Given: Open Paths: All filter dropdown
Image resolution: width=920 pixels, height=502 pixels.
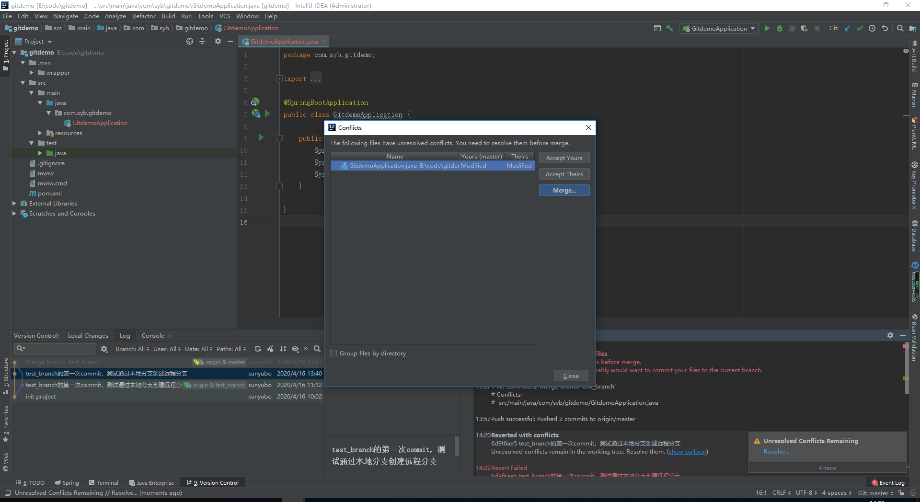Looking at the screenshot, I should pos(231,349).
